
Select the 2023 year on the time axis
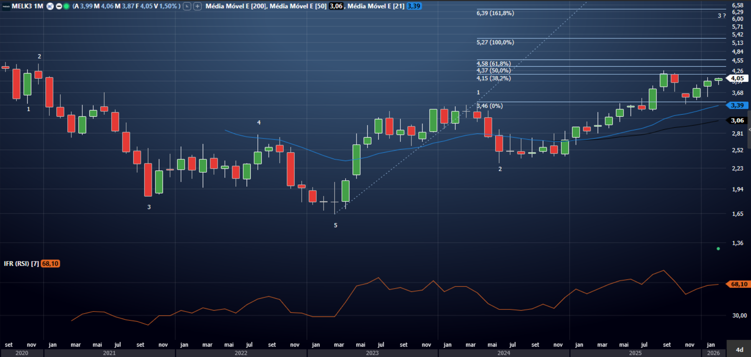(x=372, y=353)
